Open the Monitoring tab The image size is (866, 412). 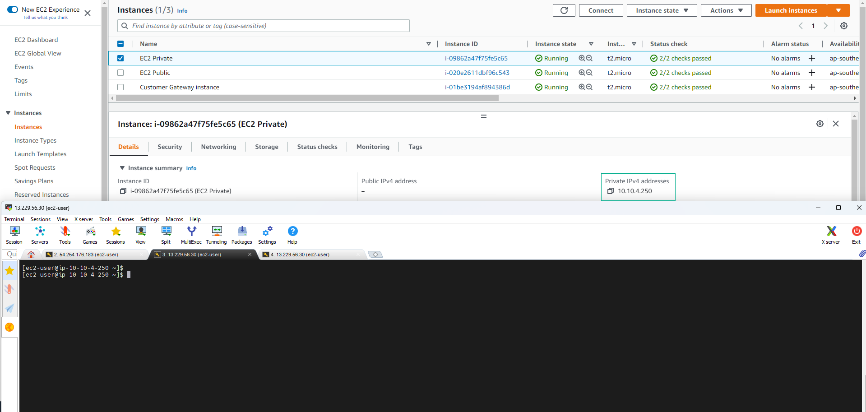click(373, 147)
